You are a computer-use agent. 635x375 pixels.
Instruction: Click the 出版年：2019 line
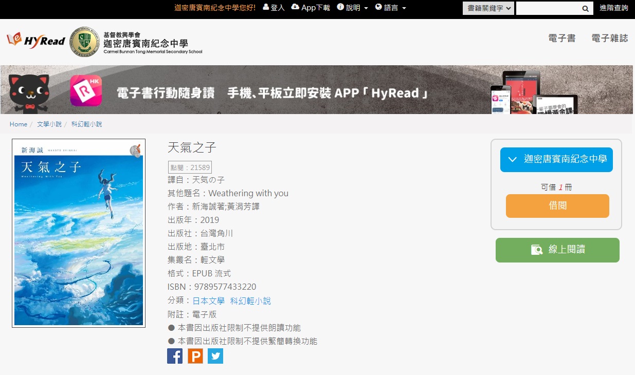193,220
